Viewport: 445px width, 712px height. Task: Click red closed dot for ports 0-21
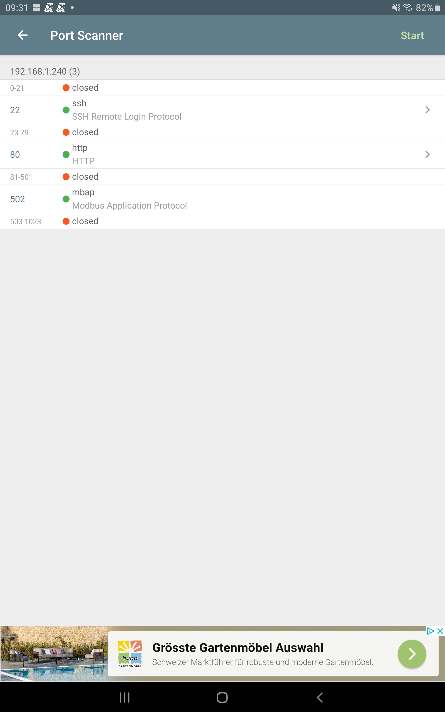click(66, 88)
